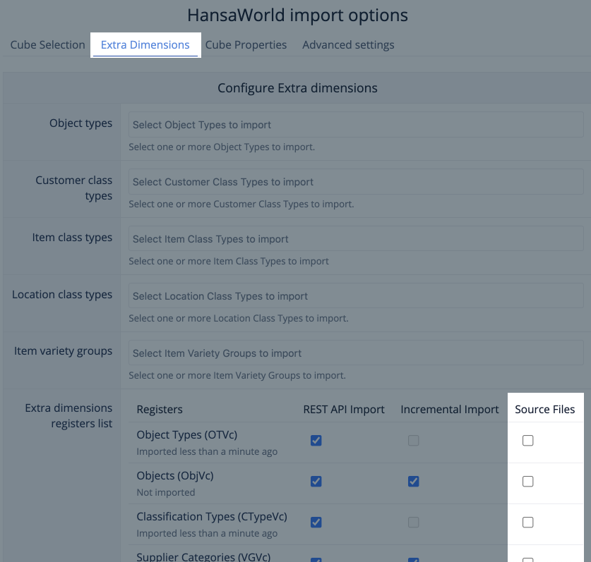This screenshot has width=591, height=562.
Task: Switch to the Cube Selection tab
Action: (x=47, y=45)
